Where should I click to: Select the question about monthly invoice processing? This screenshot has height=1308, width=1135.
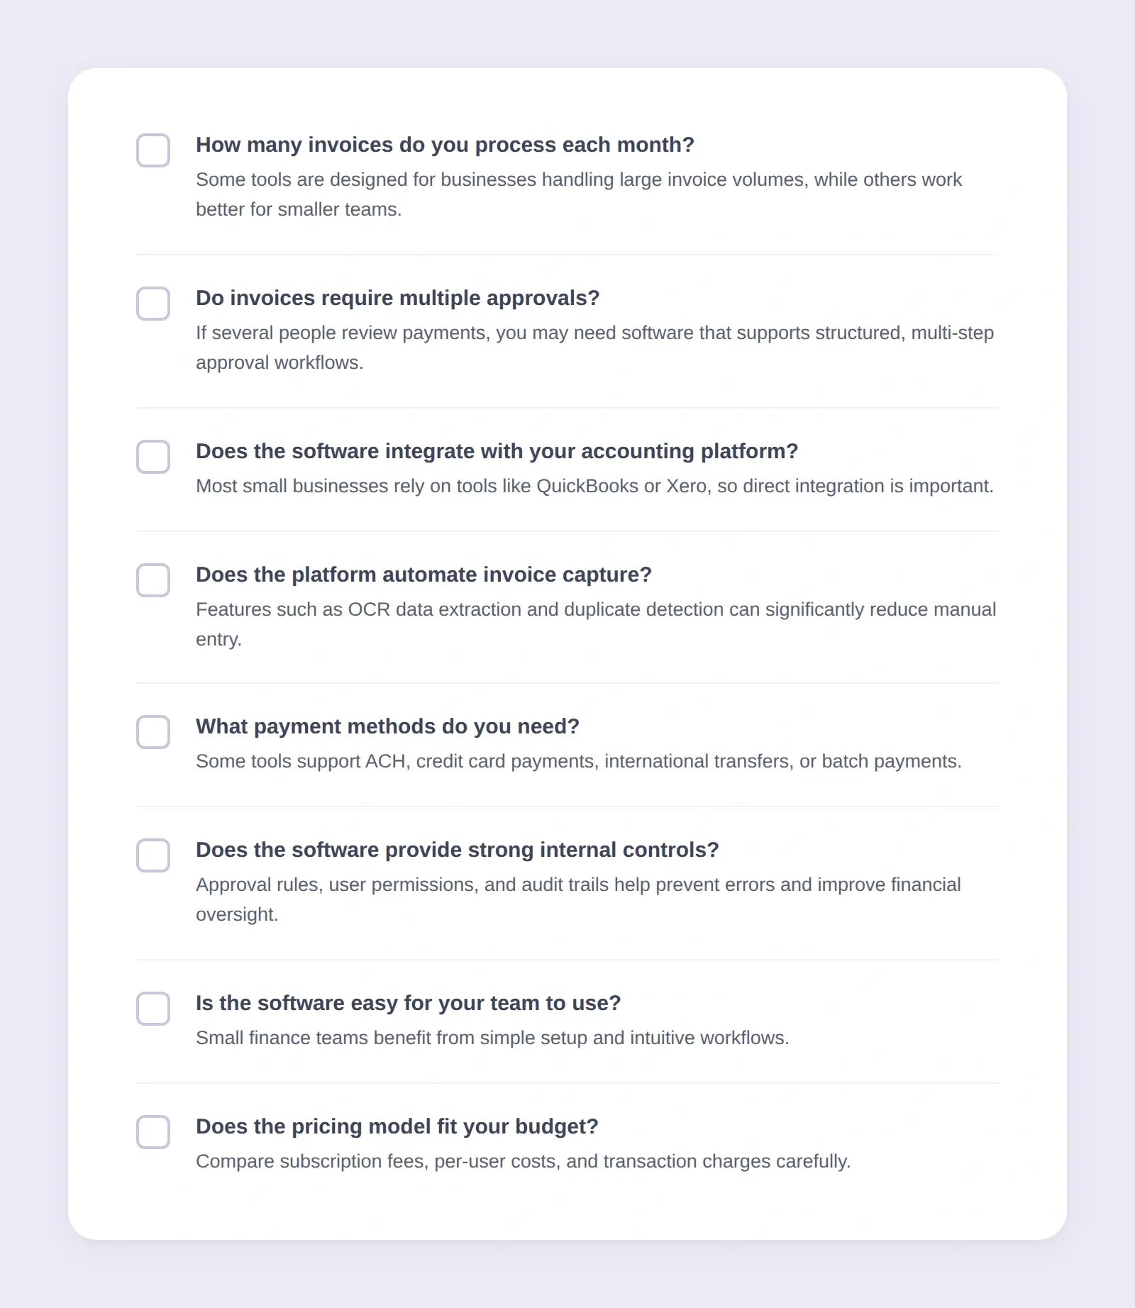[445, 144]
